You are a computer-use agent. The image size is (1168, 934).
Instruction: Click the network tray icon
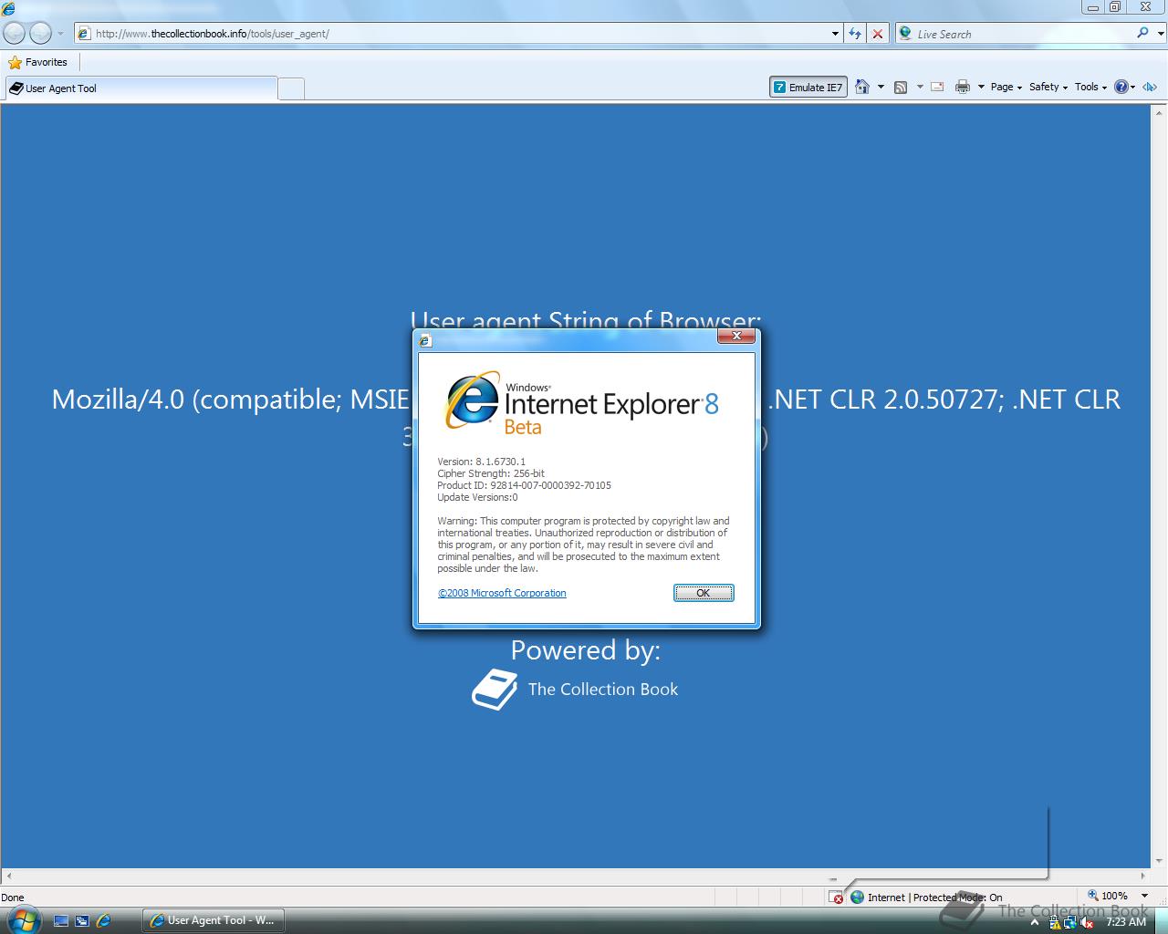click(1071, 922)
